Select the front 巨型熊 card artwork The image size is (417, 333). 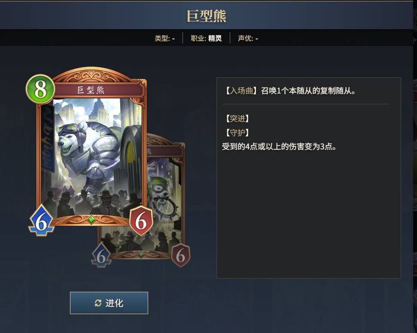[92, 157]
